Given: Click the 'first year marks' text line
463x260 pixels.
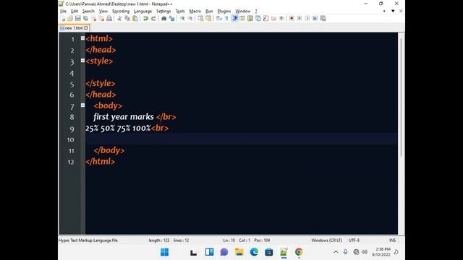Looking at the screenshot, I should coord(124,117).
